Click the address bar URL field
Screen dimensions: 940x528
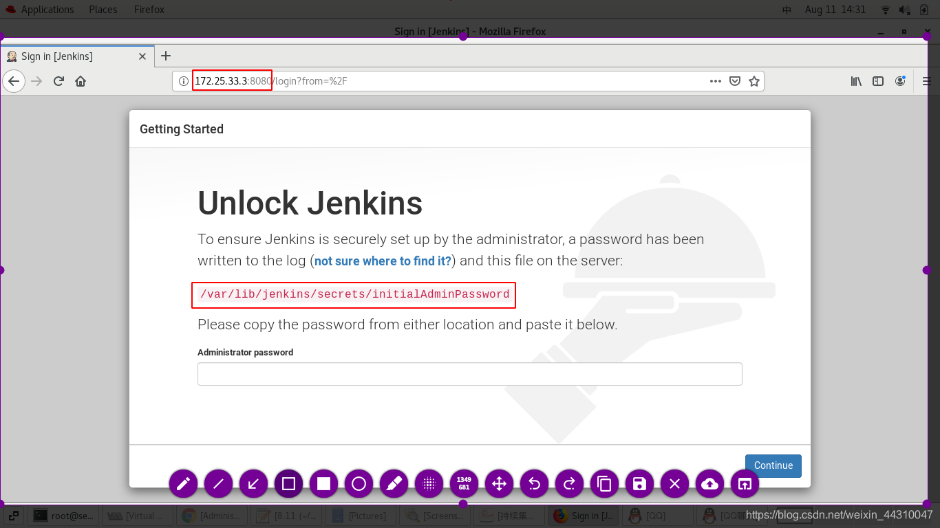(468, 81)
